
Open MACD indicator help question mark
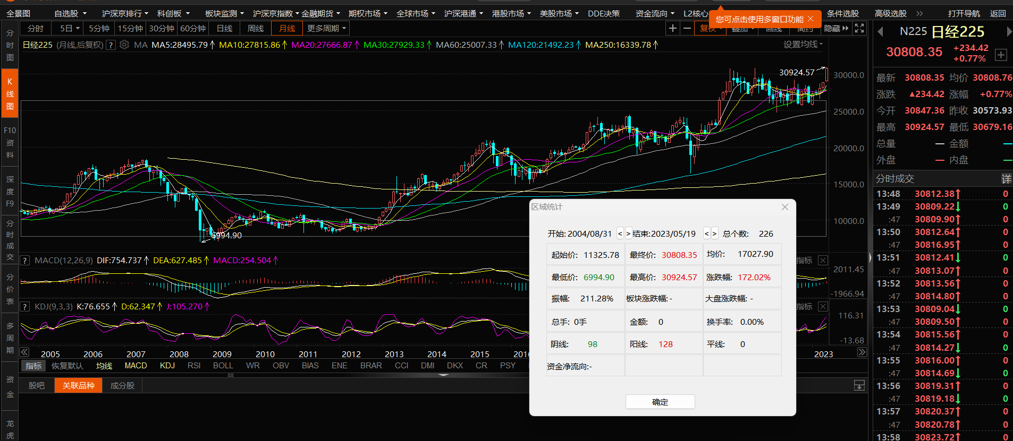(x=25, y=261)
